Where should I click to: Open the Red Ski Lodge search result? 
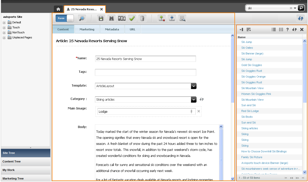click(x=250, y=111)
